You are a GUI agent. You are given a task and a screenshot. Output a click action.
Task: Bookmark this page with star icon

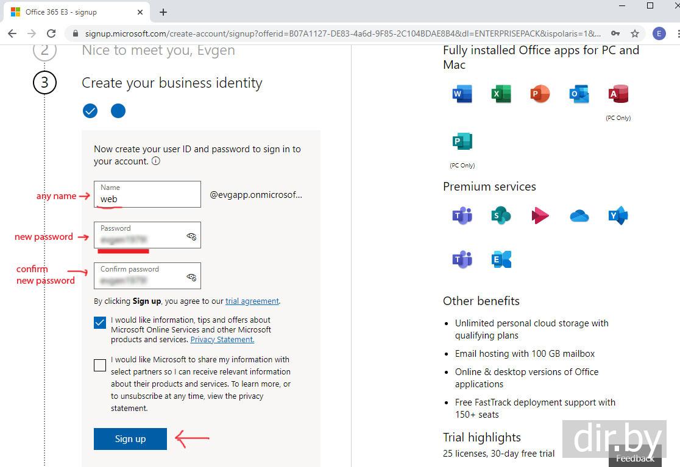click(x=635, y=33)
